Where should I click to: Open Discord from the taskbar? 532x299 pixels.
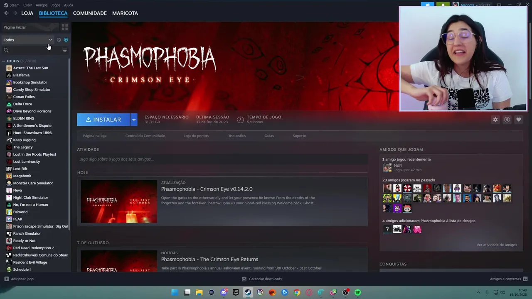[224, 292]
